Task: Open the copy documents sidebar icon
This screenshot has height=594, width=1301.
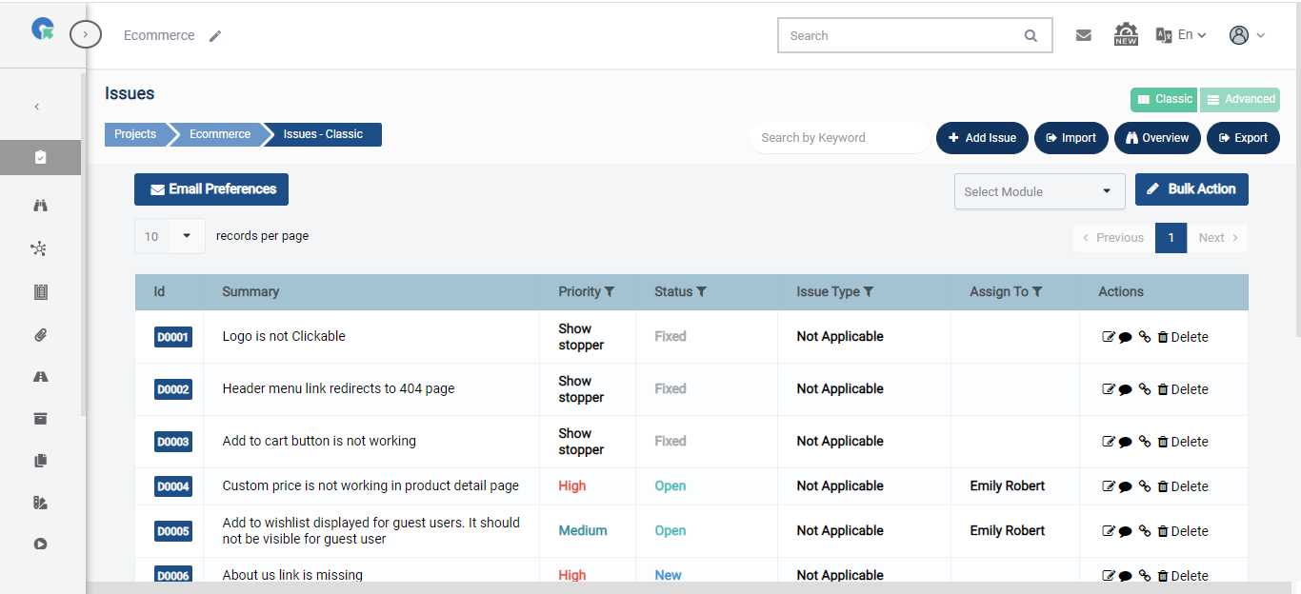Action: (40, 461)
